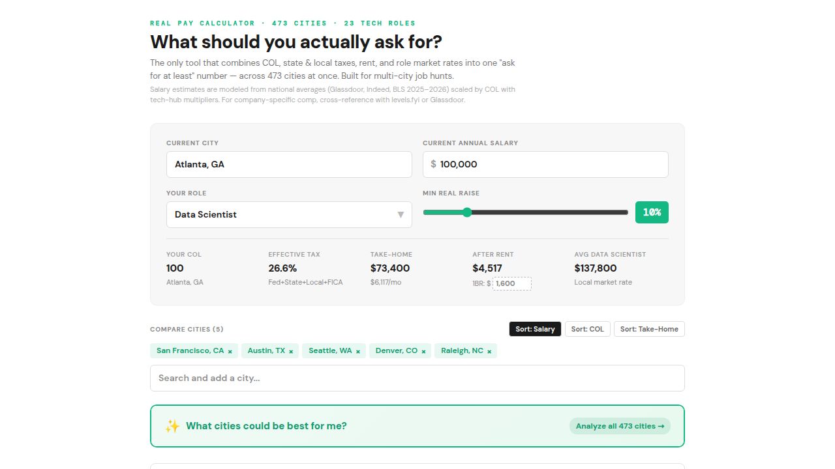The height and width of the screenshot is (469, 835).
Task: Click the Real Pay Calculator header label
Action: (x=202, y=23)
